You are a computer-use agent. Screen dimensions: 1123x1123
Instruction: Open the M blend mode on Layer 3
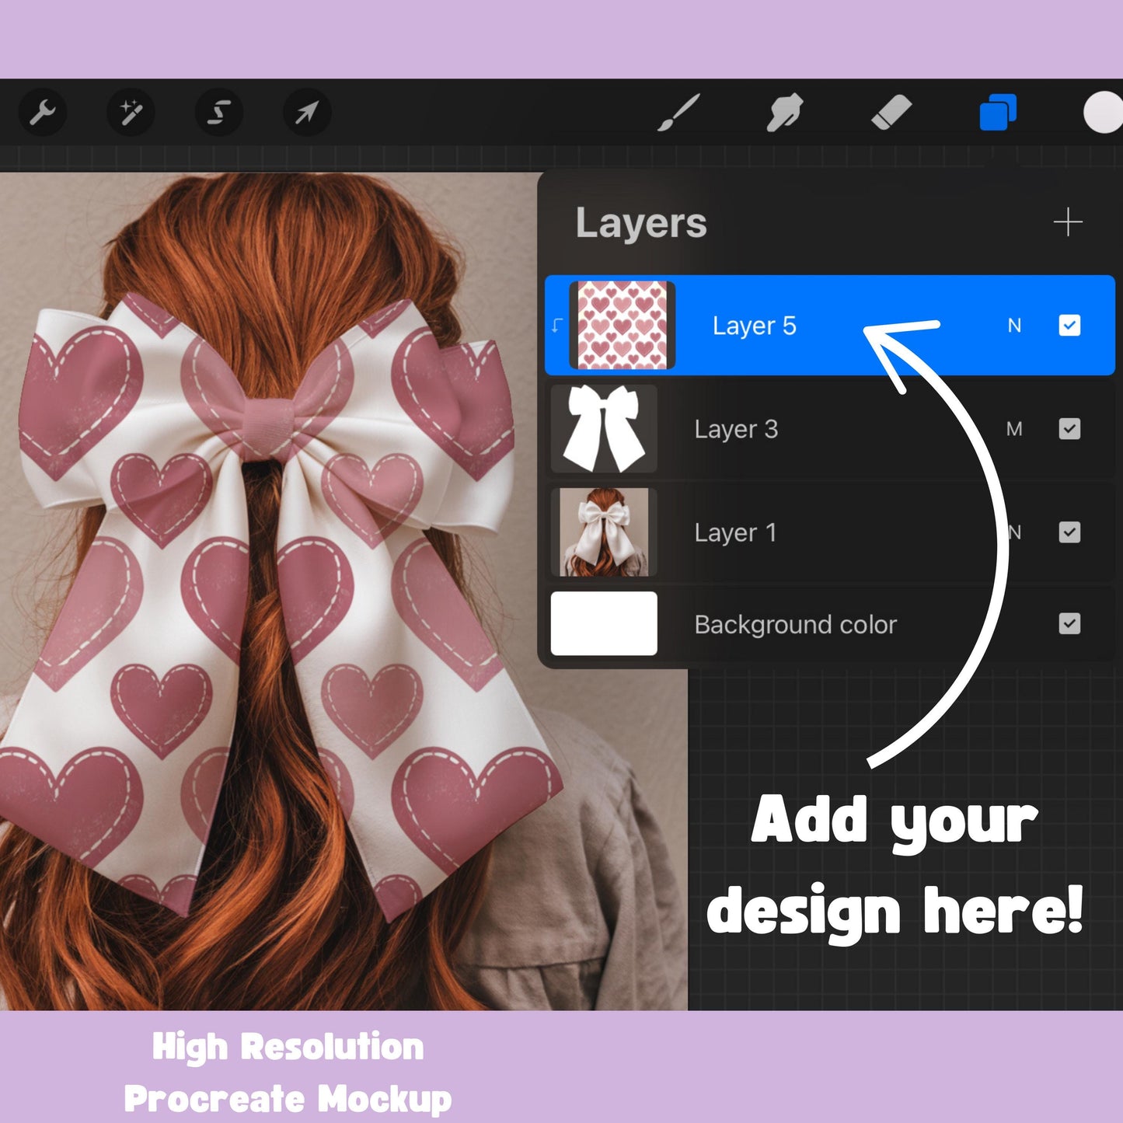1016,430
